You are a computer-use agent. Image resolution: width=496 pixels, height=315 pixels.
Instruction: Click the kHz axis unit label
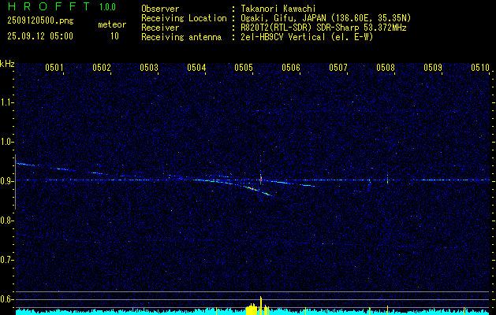[x=7, y=64]
